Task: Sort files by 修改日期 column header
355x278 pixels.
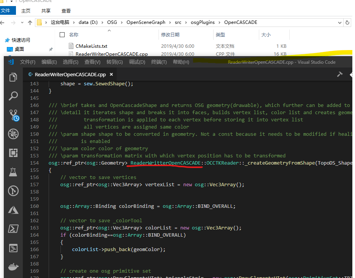Action: pos(170,35)
